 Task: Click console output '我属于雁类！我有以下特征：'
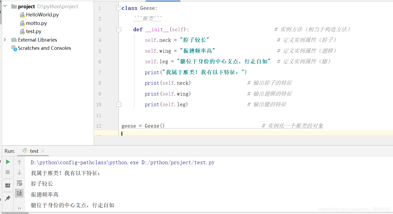[x=66, y=173]
